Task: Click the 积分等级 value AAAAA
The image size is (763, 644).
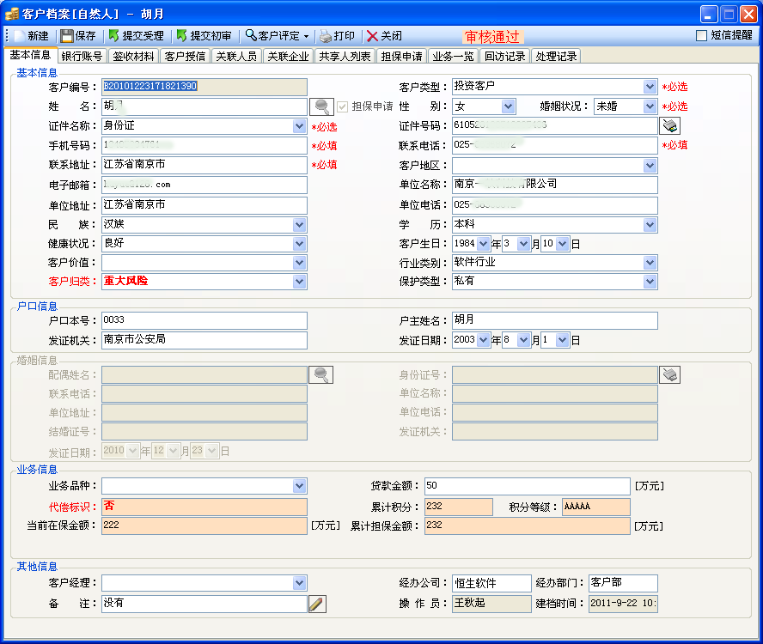Action: click(x=596, y=507)
